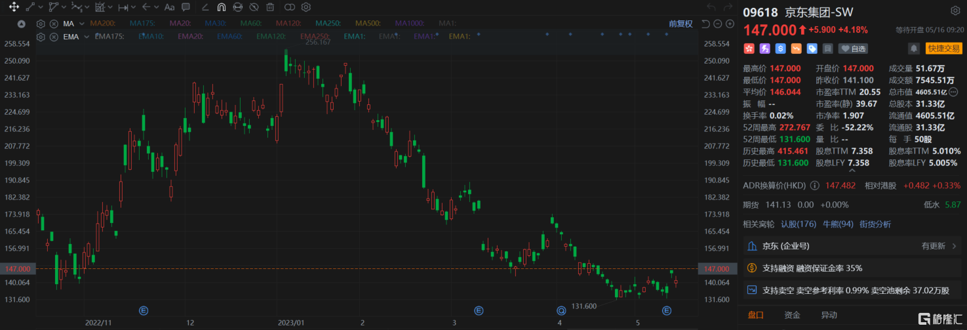The image size is (967, 330).
Task: Click the 前复权 price adjustment option
Action: [x=681, y=24]
